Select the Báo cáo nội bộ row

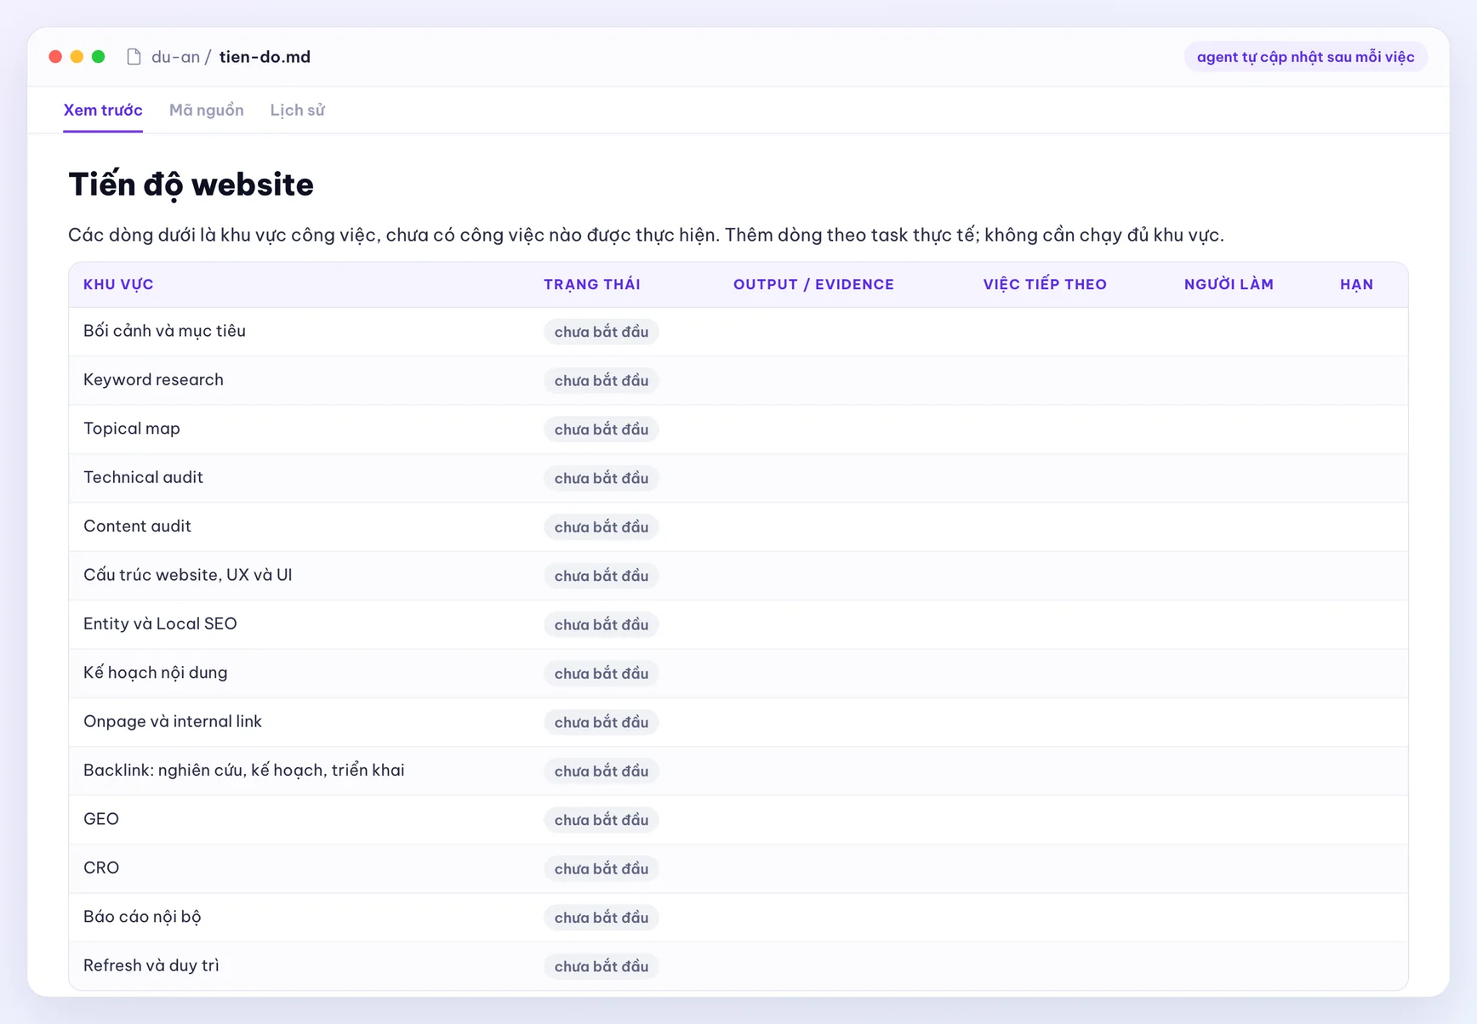(738, 918)
